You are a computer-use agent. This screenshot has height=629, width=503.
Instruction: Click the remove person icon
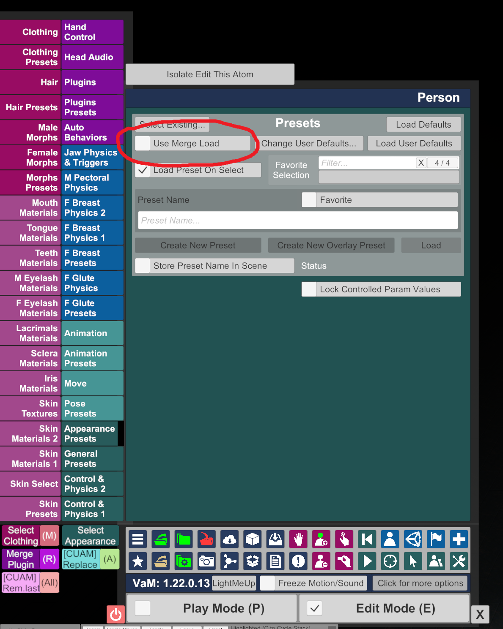click(x=321, y=561)
